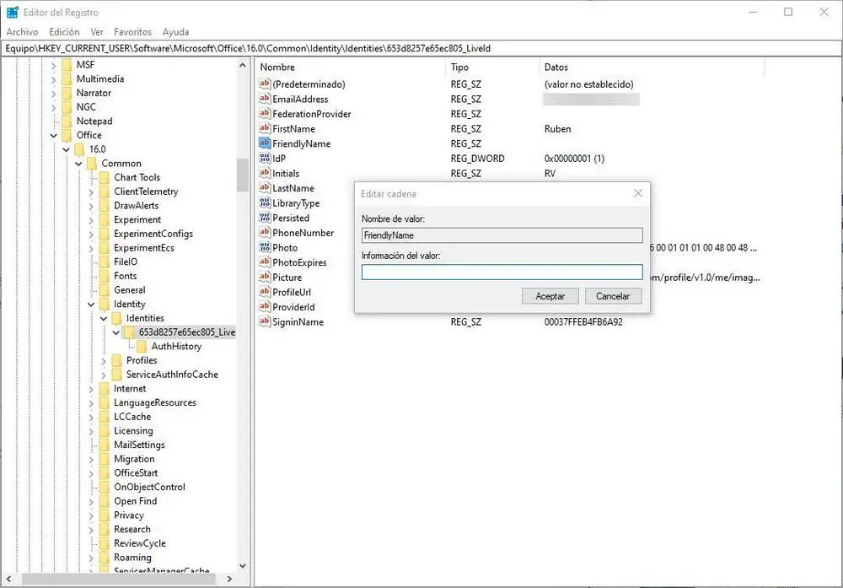
Task: Click the Fonts folder icon
Action: (105, 276)
